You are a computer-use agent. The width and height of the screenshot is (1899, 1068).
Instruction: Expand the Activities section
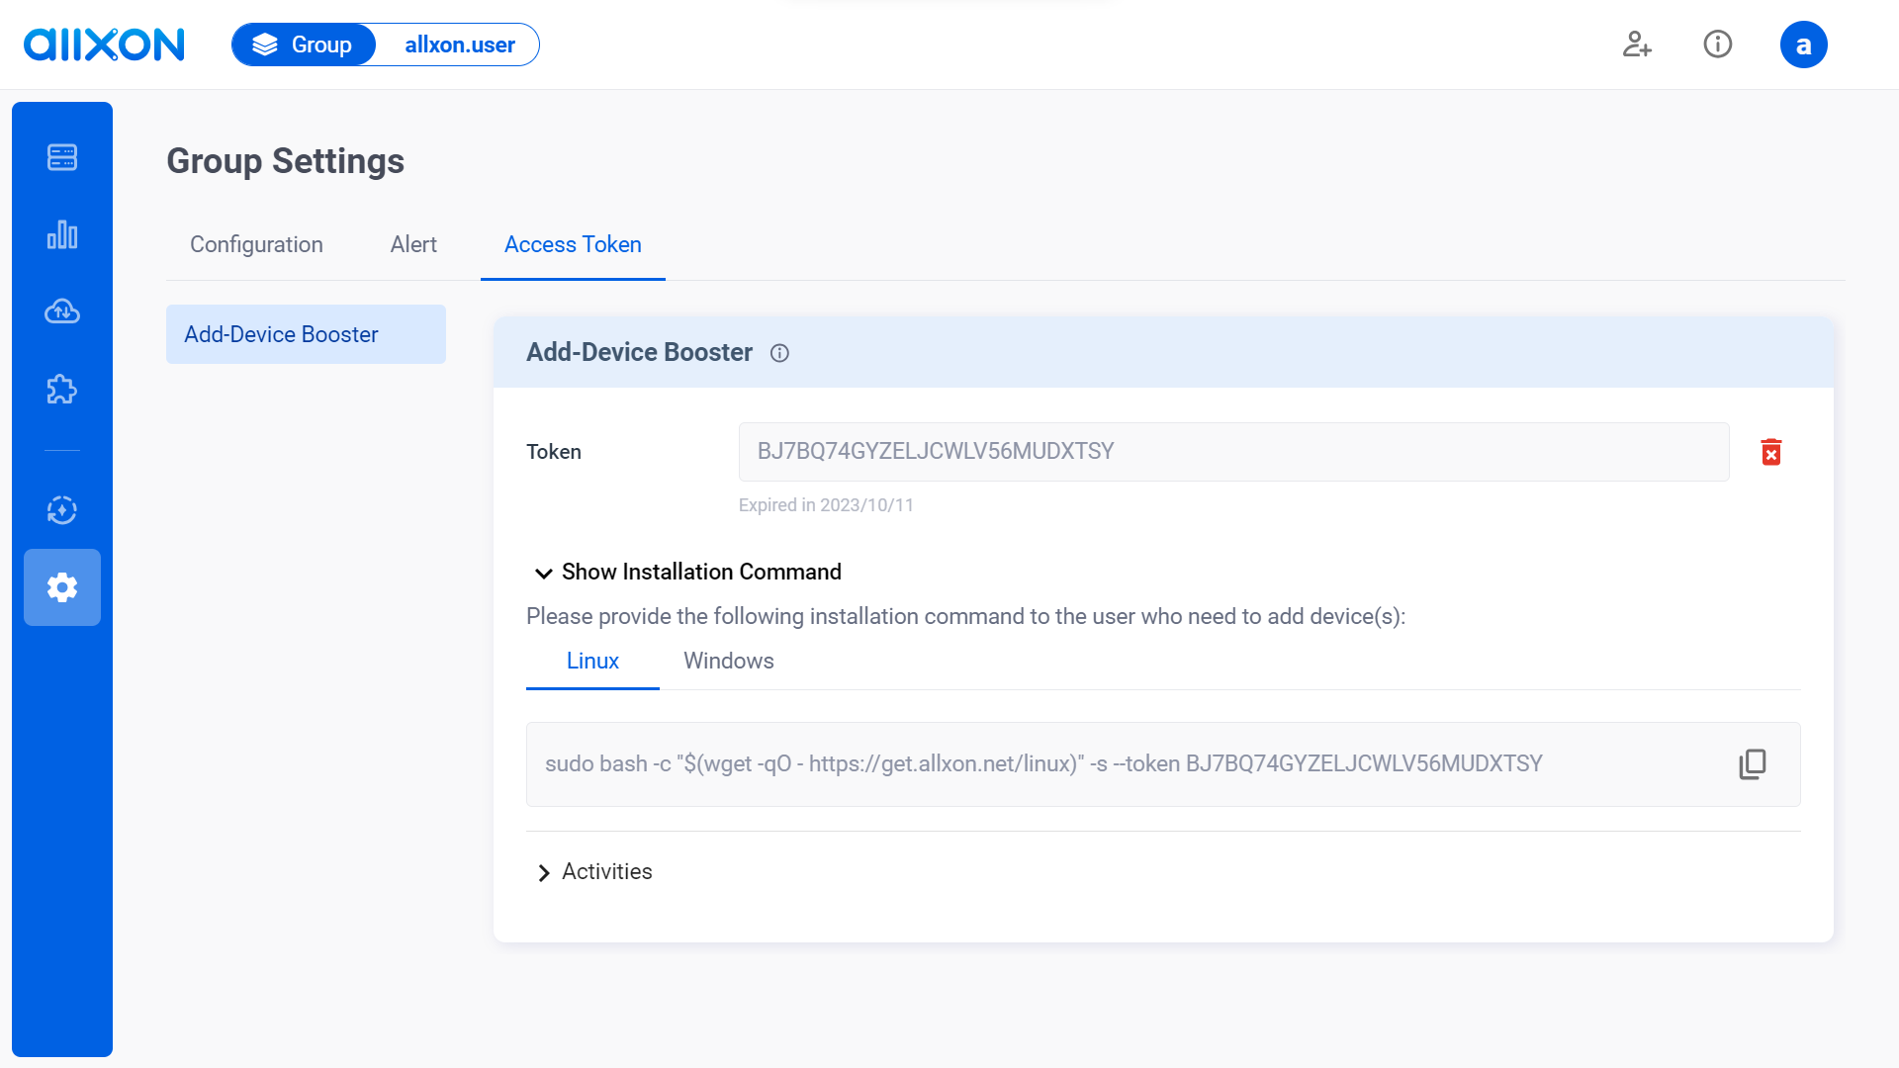tap(593, 871)
